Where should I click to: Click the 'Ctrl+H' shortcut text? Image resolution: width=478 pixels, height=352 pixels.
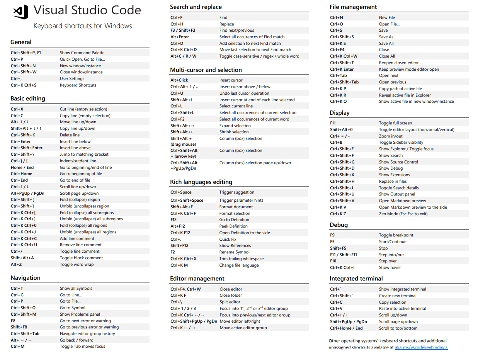coord(177,24)
